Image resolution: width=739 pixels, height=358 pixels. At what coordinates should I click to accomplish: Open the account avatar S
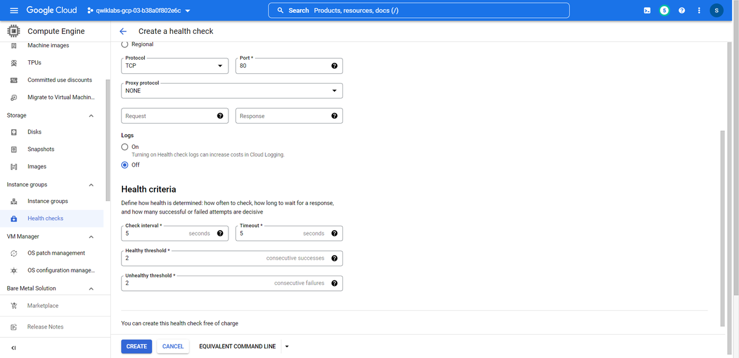click(x=716, y=10)
